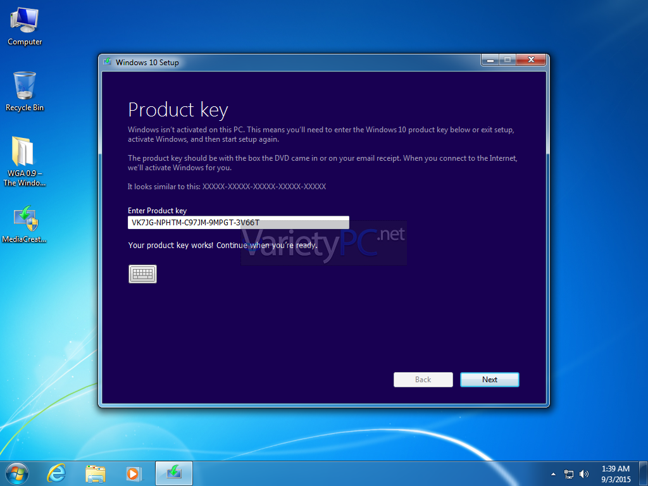The width and height of the screenshot is (648, 486).
Task: Select the Recycle Bin desktop icon
Action: tap(25, 92)
